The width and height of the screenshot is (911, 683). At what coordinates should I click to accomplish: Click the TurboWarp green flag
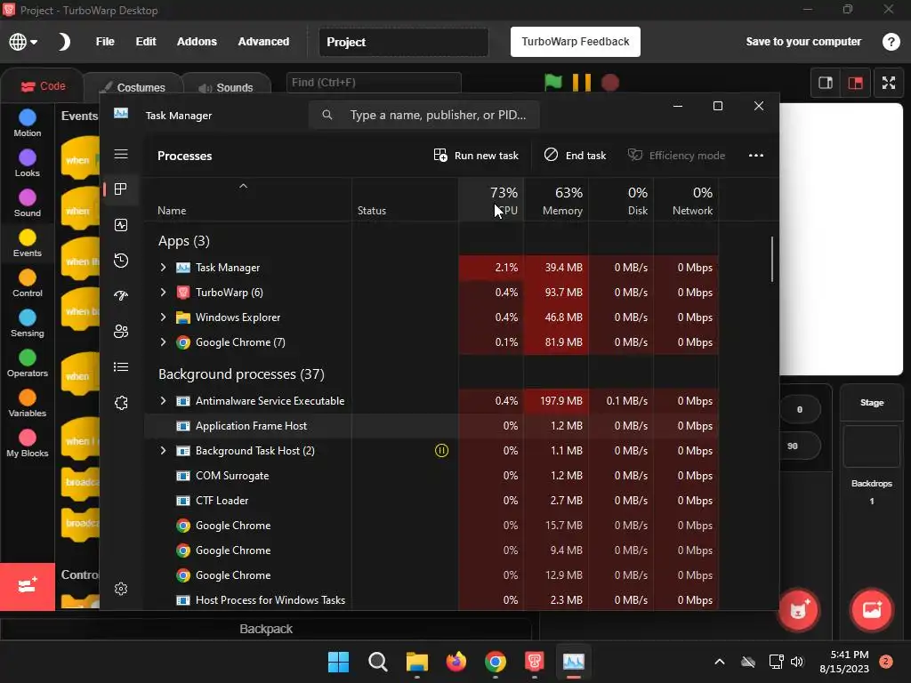pyautogui.click(x=553, y=83)
